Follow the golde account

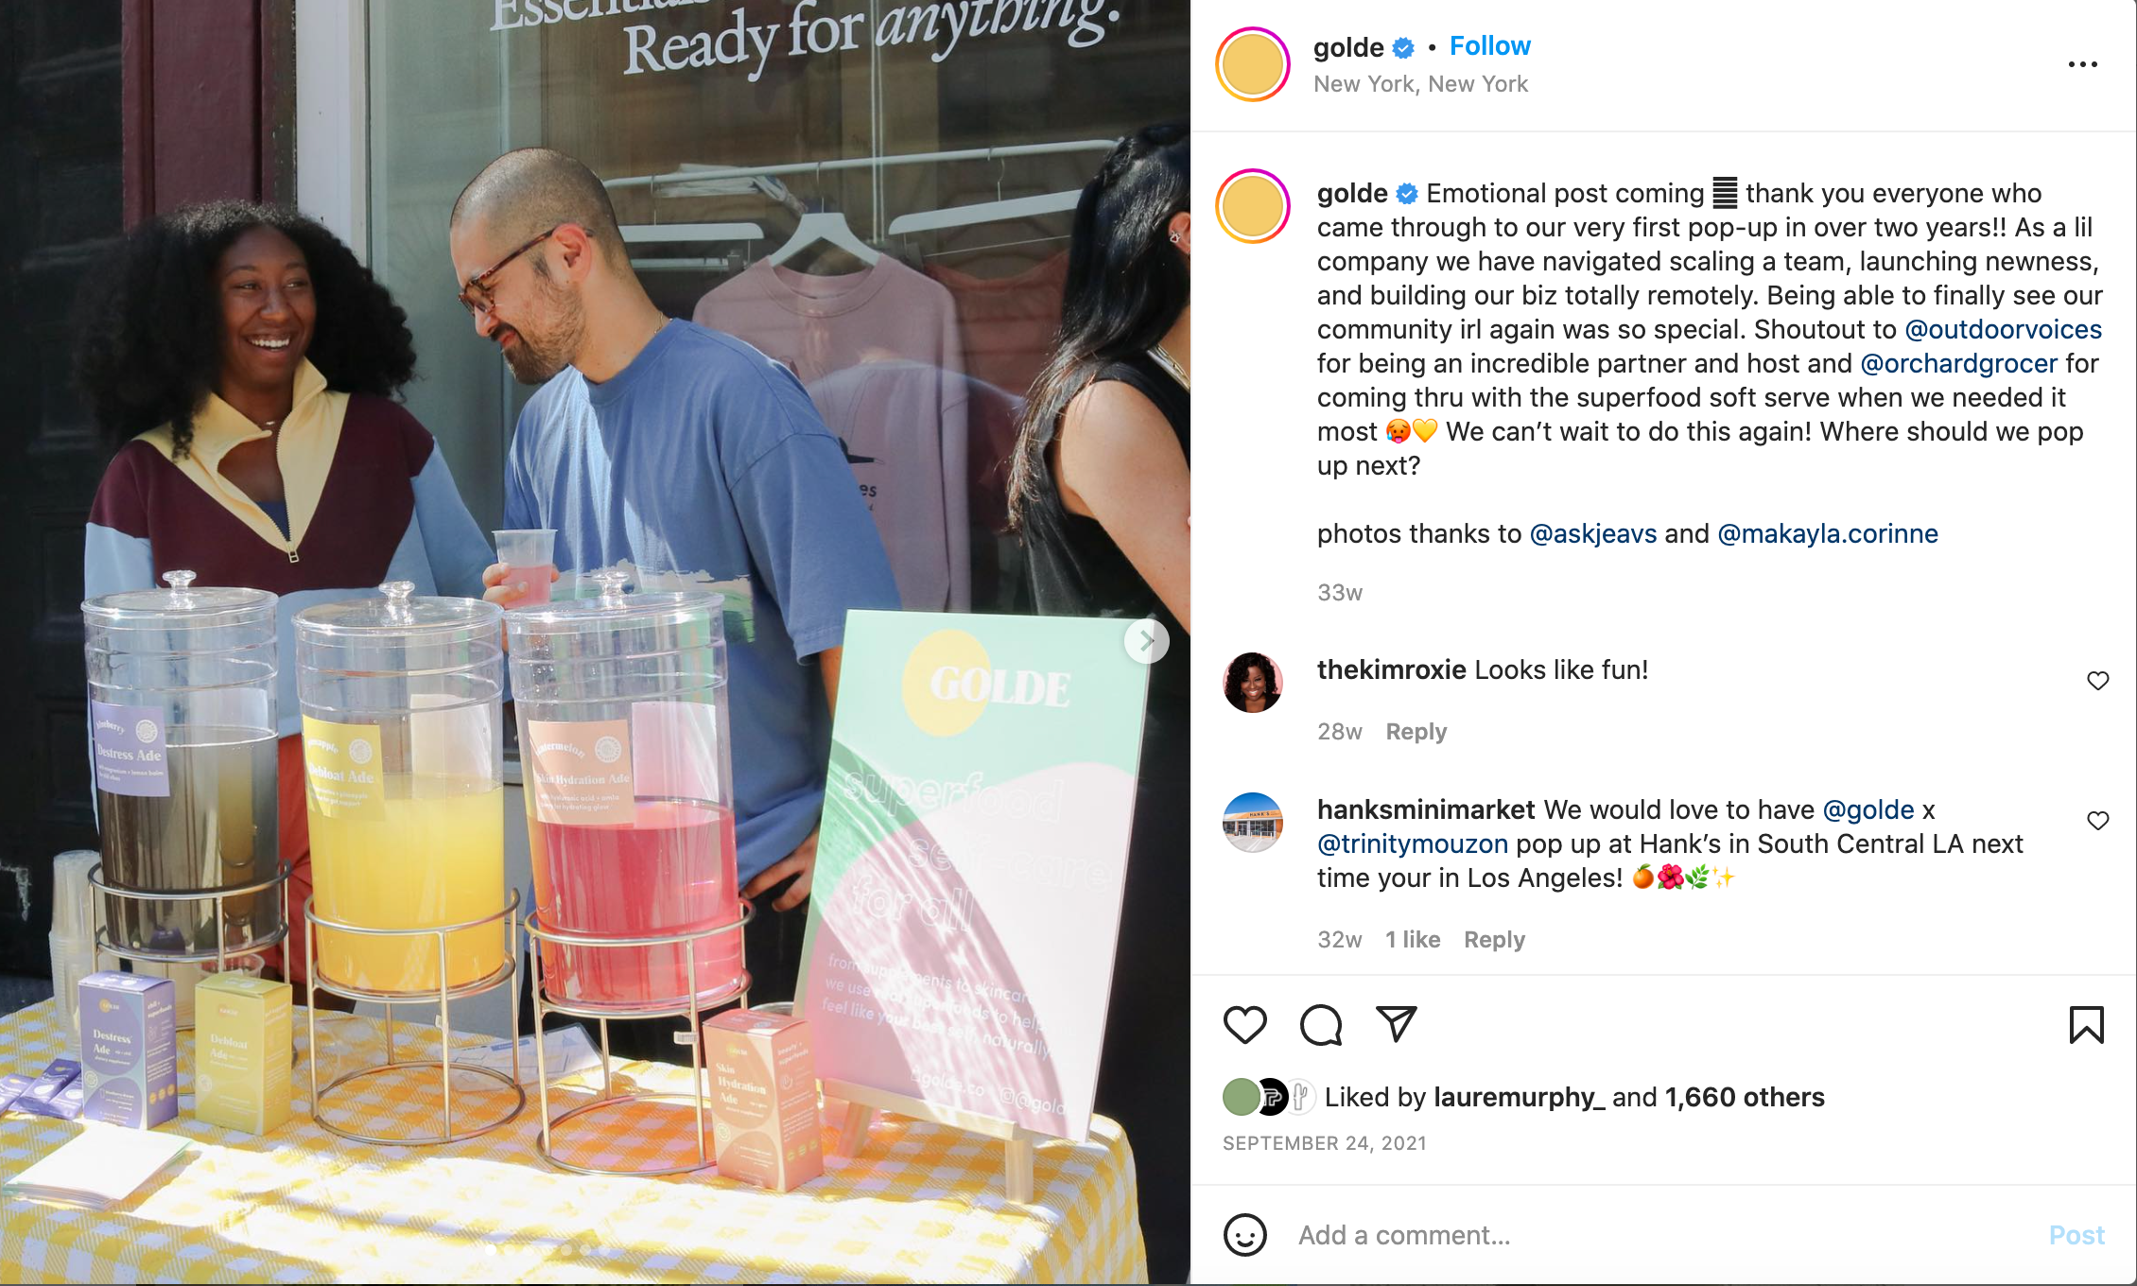coord(1489,45)
